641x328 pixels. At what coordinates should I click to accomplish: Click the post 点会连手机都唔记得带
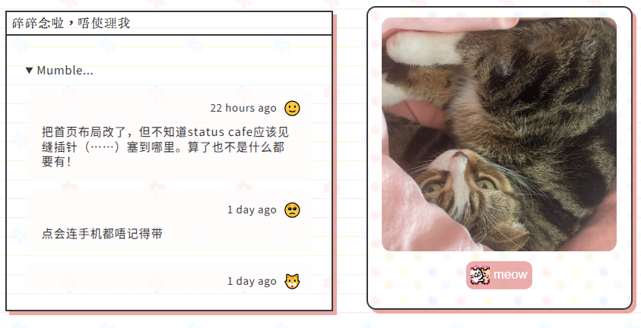click(102, 234)
